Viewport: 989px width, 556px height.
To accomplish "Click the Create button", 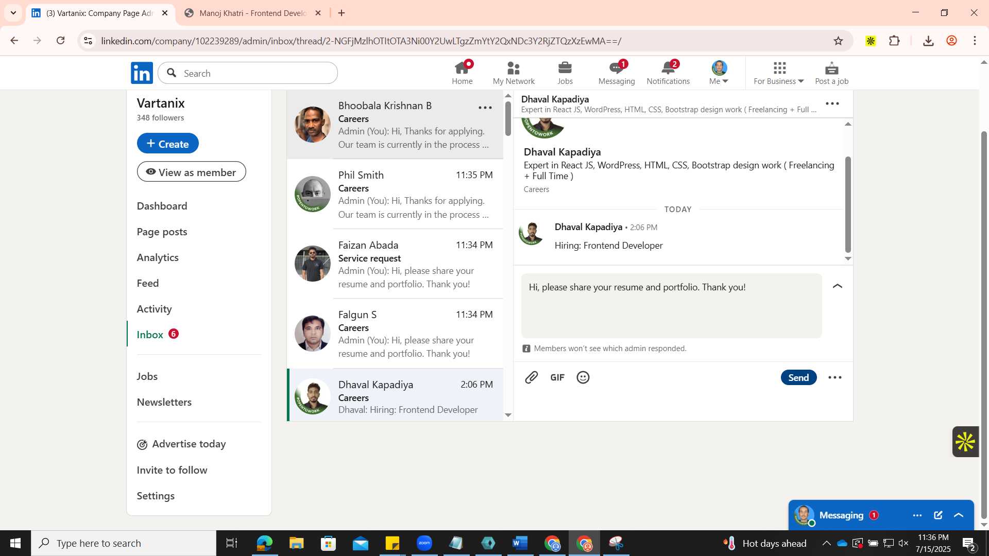I will [x=167, y=143].
